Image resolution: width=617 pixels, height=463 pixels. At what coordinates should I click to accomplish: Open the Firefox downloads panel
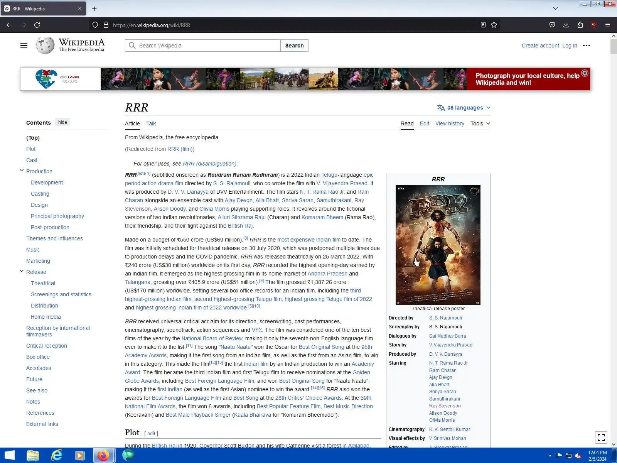[566, 25]
